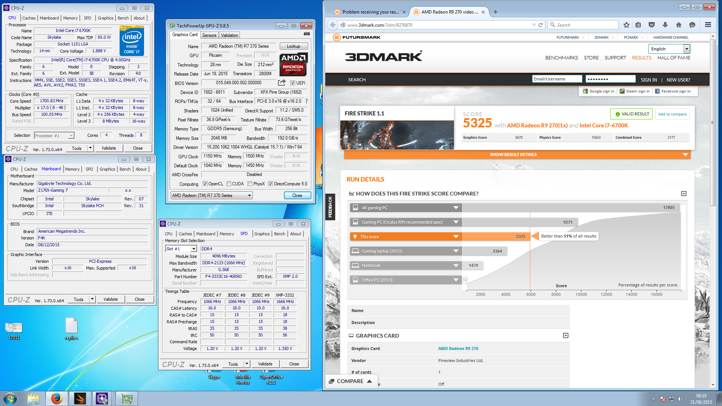722x406 pixels.
Task: Click the Windows Start orb
Action: 10,398
